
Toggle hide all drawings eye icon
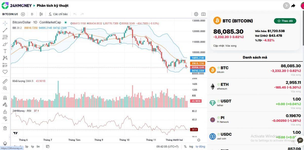5,118
